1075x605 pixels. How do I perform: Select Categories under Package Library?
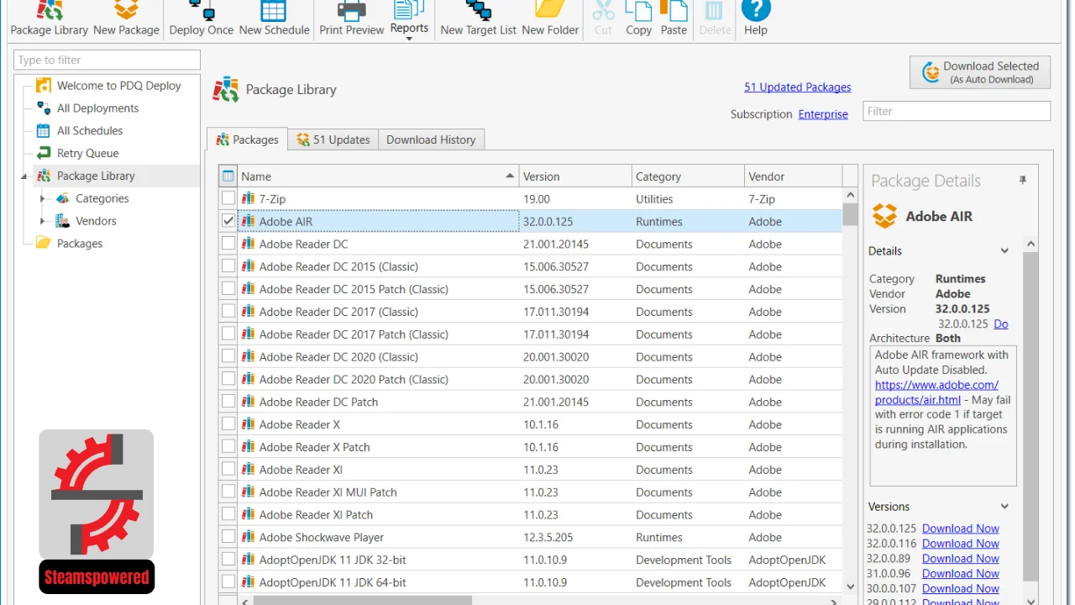tap(92, 199)
